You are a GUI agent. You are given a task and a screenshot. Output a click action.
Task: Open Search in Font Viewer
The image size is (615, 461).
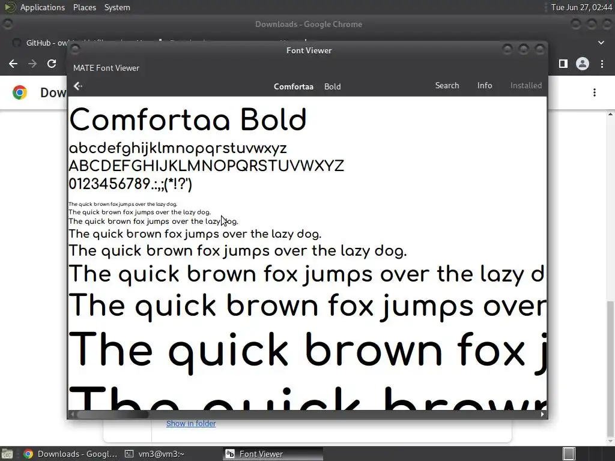tap(447, 85)
